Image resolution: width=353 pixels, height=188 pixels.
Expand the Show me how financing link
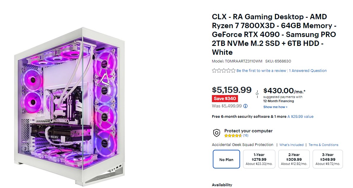(x=275, y=107)
